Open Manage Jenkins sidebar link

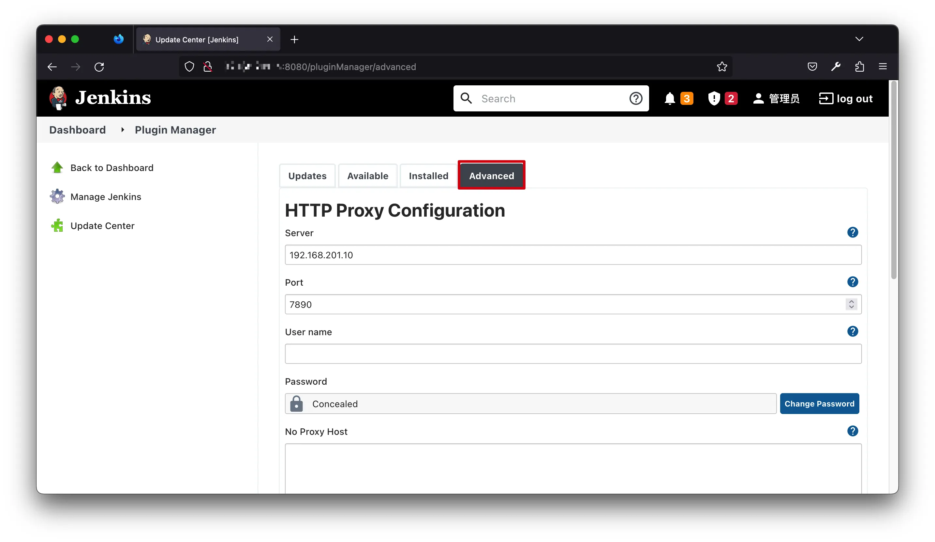(x=106, y=197)
